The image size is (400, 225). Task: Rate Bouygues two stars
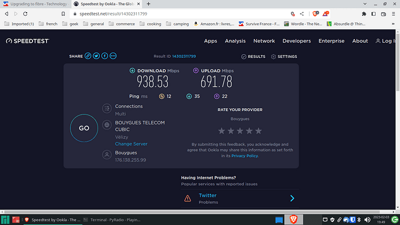coord(231,131)
